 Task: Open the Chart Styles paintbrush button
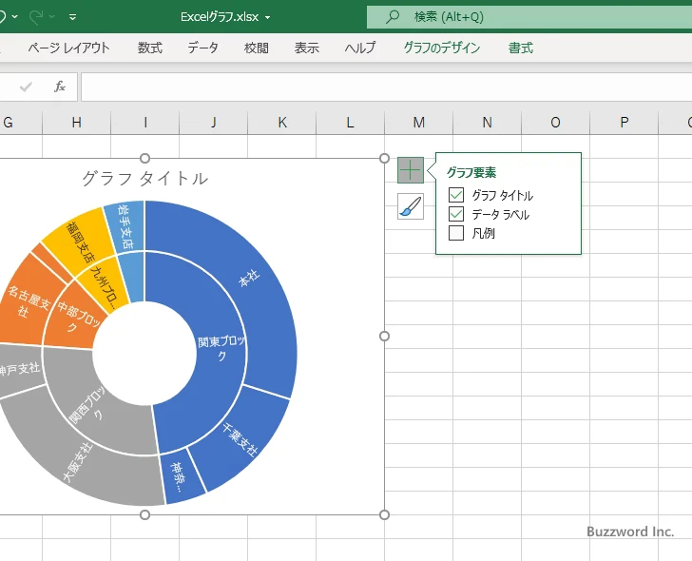point(411,206)
